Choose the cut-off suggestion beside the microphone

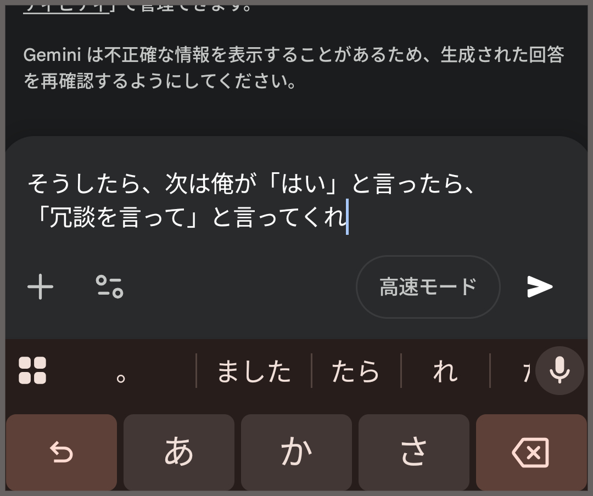527,371
